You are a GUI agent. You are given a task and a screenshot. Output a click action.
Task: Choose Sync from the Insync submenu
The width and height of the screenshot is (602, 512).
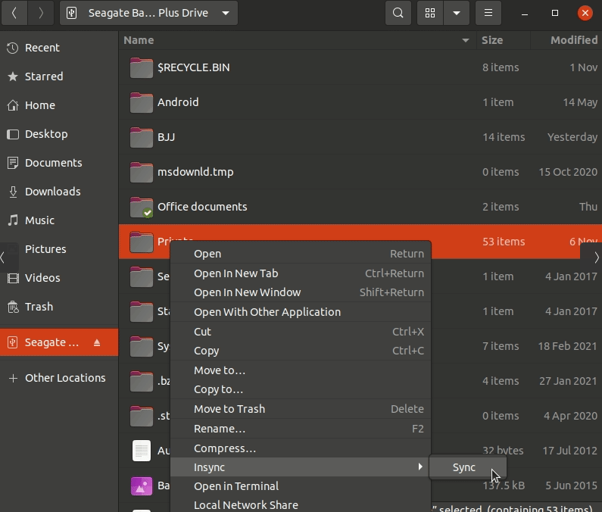point(464,467)
